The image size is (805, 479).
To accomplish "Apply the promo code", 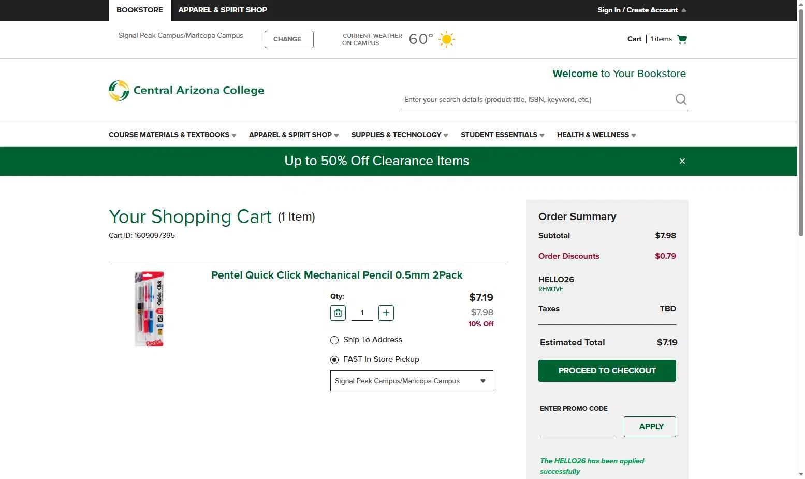I will click(x=650, y=427).
